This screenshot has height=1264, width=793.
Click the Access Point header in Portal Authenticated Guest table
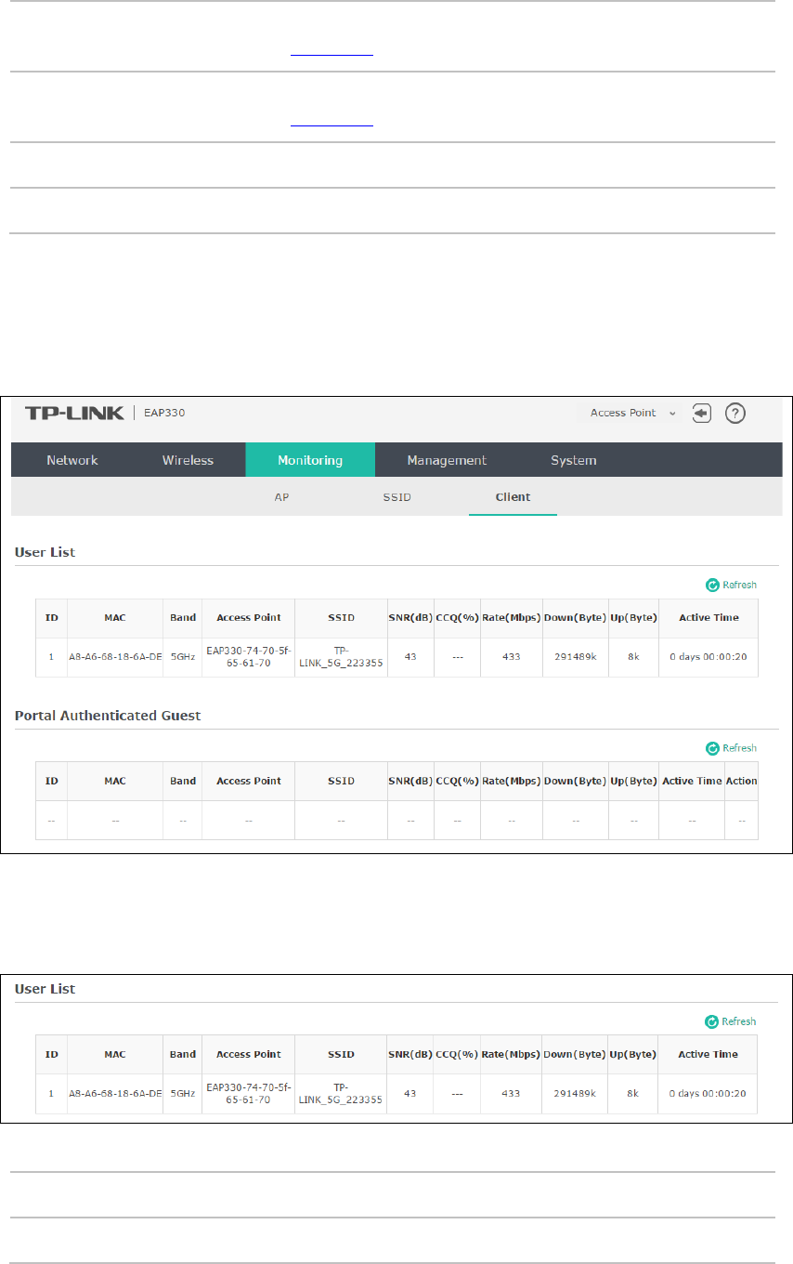248,781
